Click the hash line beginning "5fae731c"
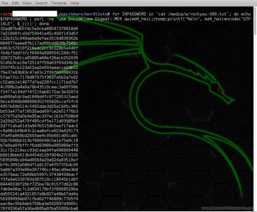Screen dimensions: 257x212 [39, 77]
